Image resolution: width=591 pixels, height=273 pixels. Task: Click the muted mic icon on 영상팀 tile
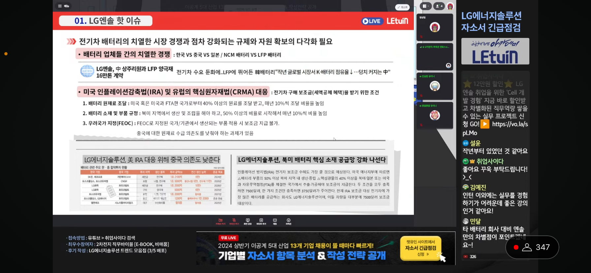(421, 37)
